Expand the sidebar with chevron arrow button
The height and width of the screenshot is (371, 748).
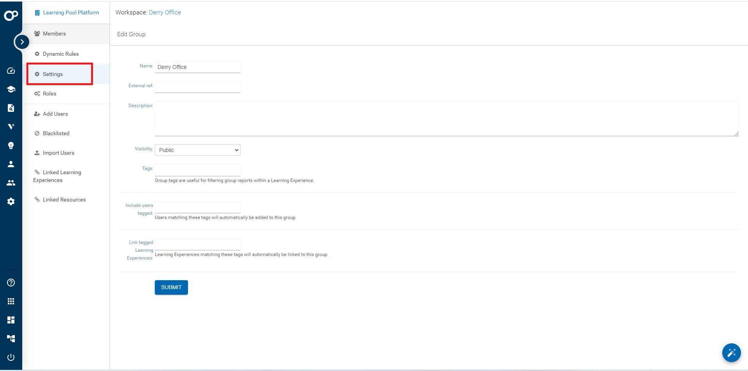point(22,42)
